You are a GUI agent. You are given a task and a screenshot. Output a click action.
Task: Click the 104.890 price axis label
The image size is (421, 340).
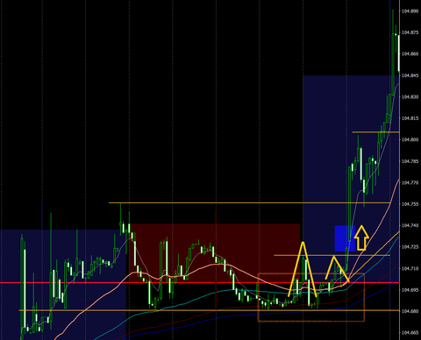point(410,11)
